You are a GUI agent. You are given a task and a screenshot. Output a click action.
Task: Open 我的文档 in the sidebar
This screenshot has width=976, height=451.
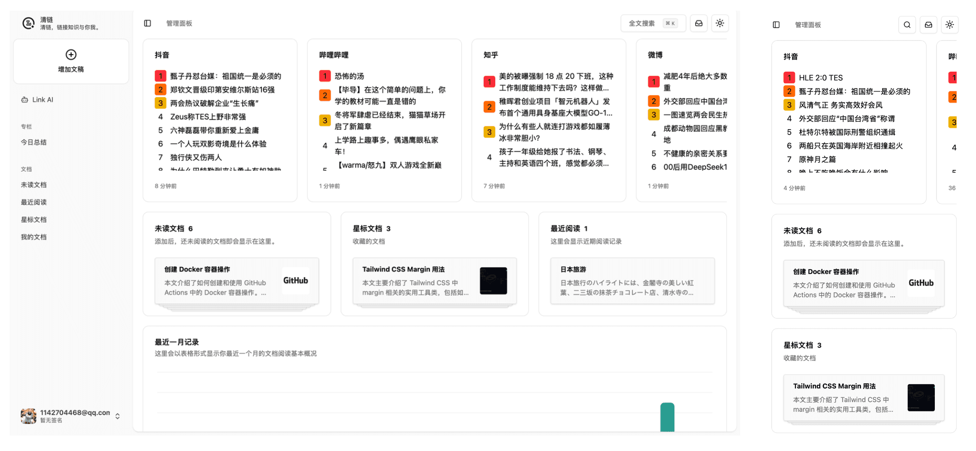pyautogui.click(x=34, y=237)
